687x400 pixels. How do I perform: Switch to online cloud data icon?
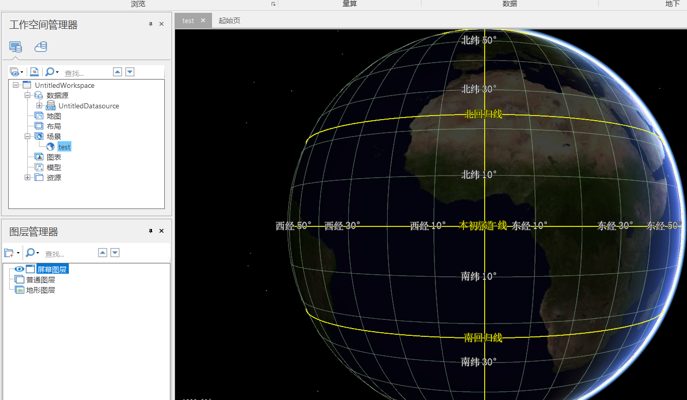[41, 47]
